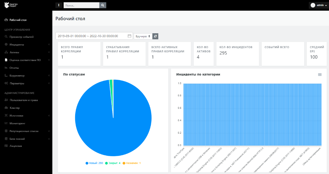
Task: Open the three-dots menu button
Action: tap(59, 5)
